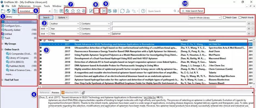
Task: Click the Format Bibliography icon
Action: 110,11
